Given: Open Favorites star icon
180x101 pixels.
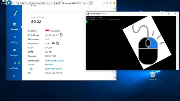Looking at the screenshot, I should click(107, 3).
